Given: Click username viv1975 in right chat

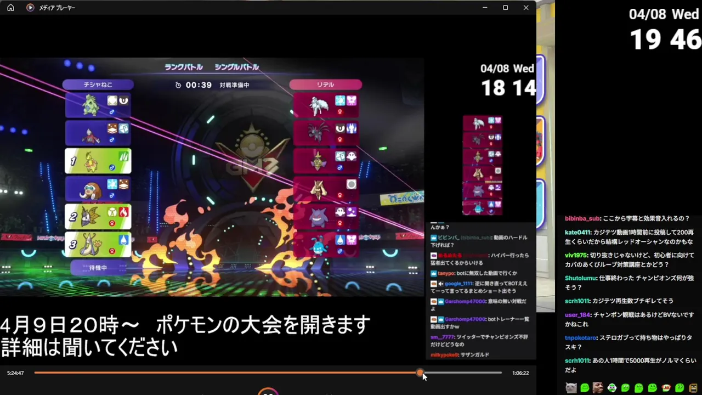Looking at the screenshot, I should pyautogui.click(x=576, y=256).
